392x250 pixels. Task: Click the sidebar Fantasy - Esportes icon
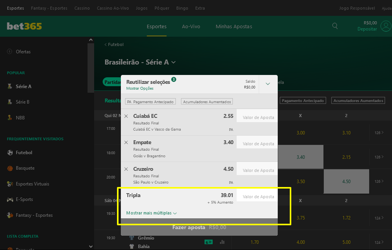point(10,215)
